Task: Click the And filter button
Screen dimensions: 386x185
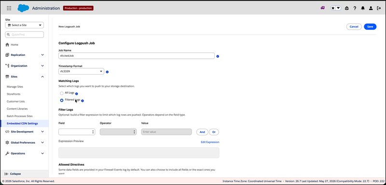Action: tap(202, 132)
